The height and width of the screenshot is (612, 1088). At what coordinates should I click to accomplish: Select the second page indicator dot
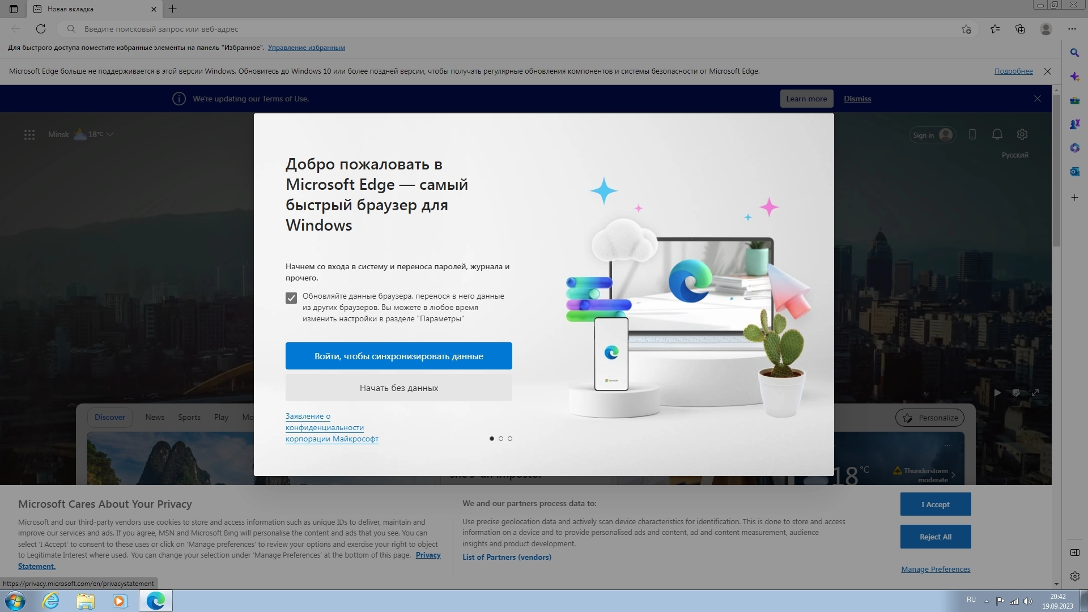click(501, 439)
